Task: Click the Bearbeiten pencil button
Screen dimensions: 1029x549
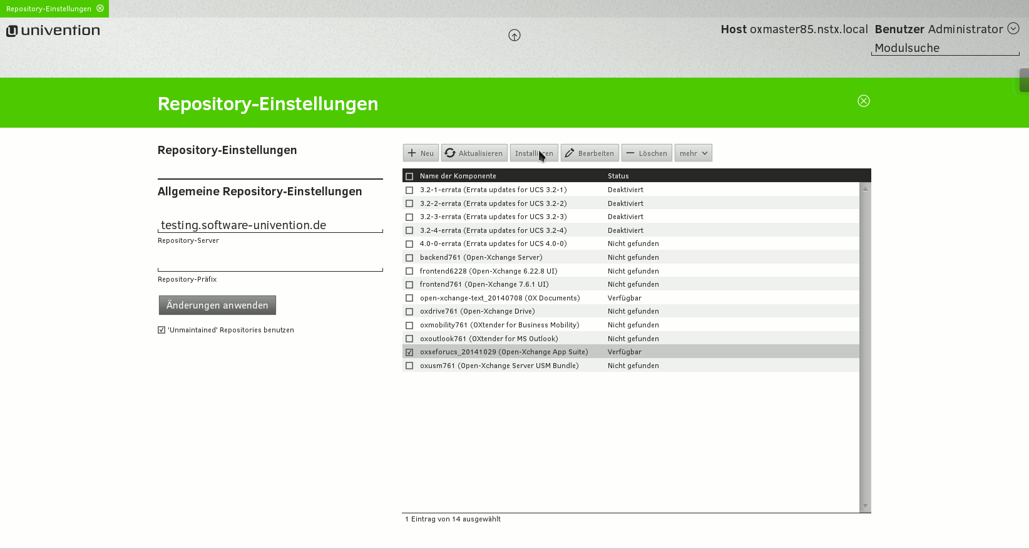Action: [589, 153]
